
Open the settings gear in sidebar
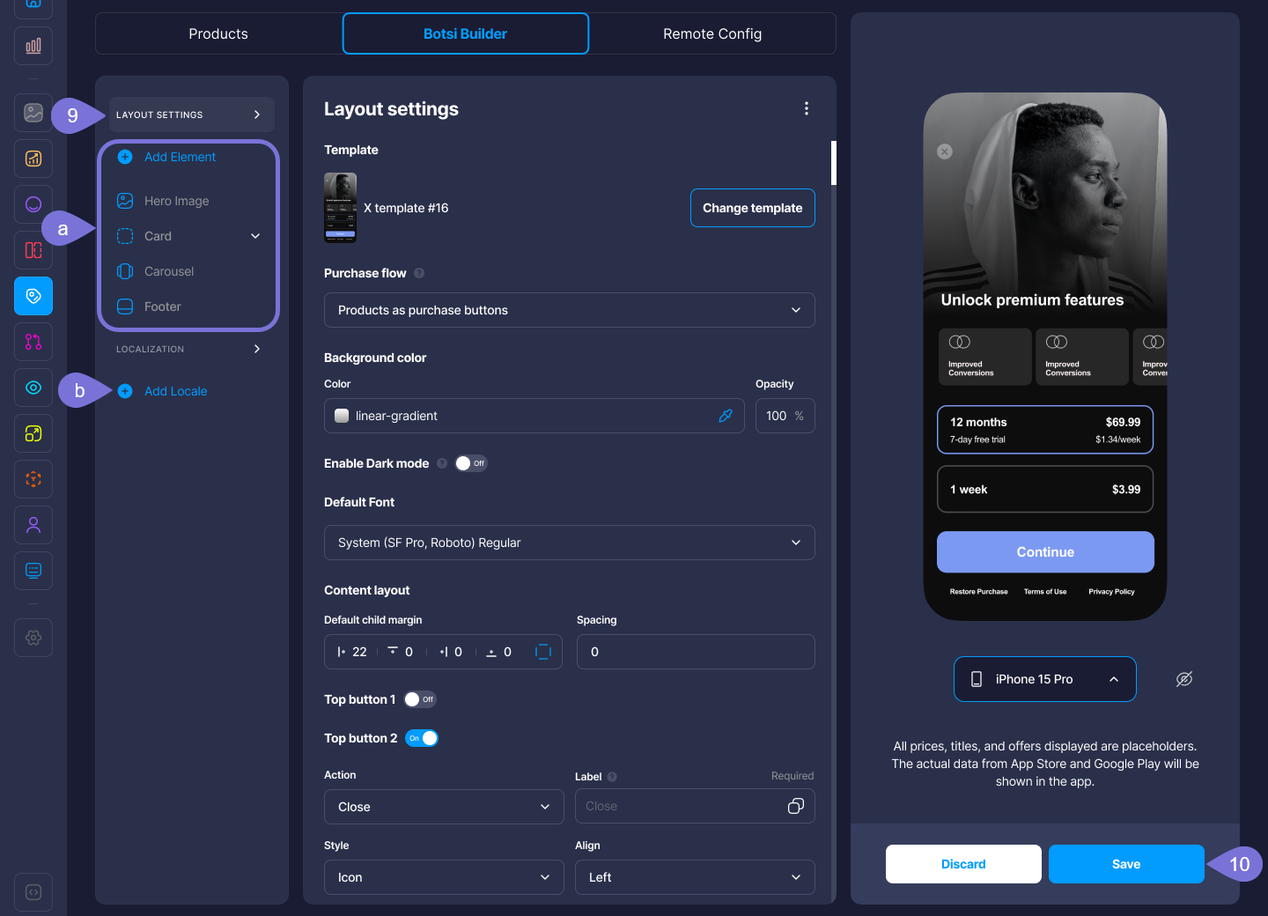click(x=33, y=638)
